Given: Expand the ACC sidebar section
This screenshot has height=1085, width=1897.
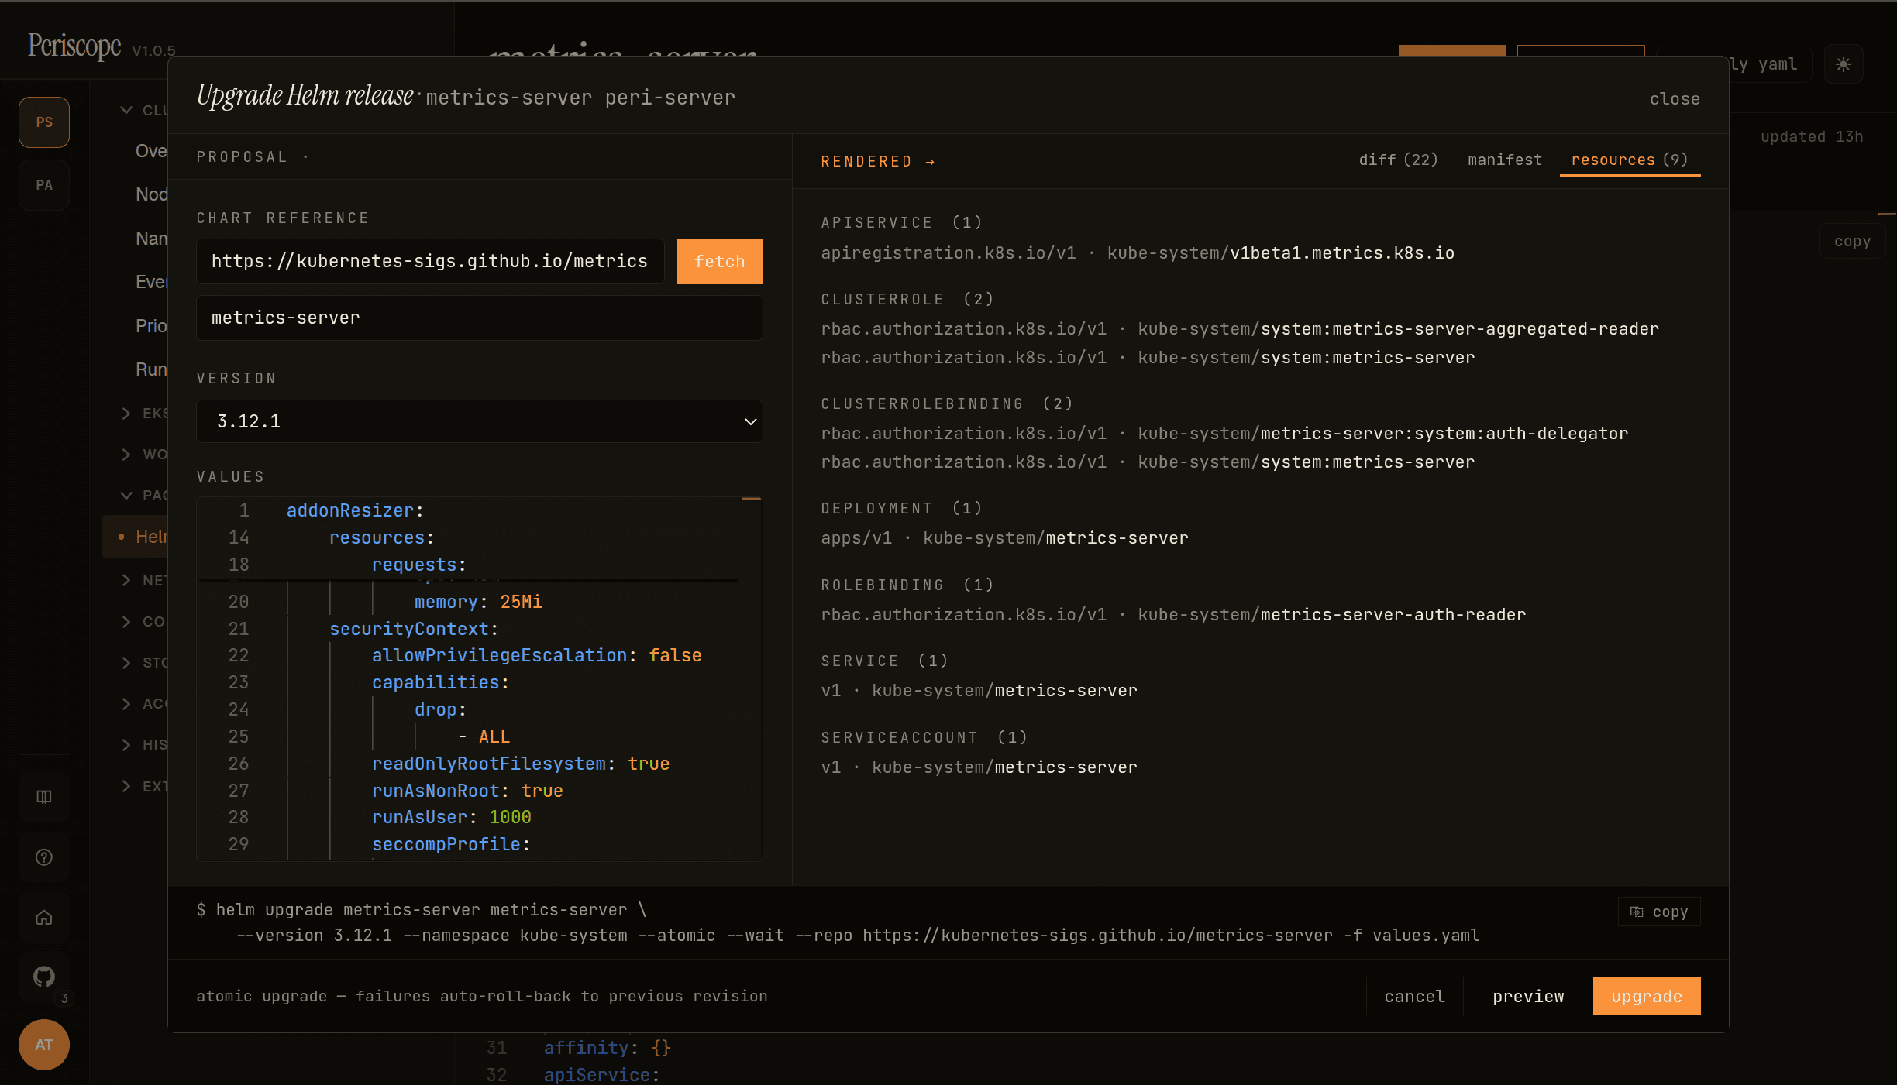Looking at the screenshot, I should tap(126, 703).
